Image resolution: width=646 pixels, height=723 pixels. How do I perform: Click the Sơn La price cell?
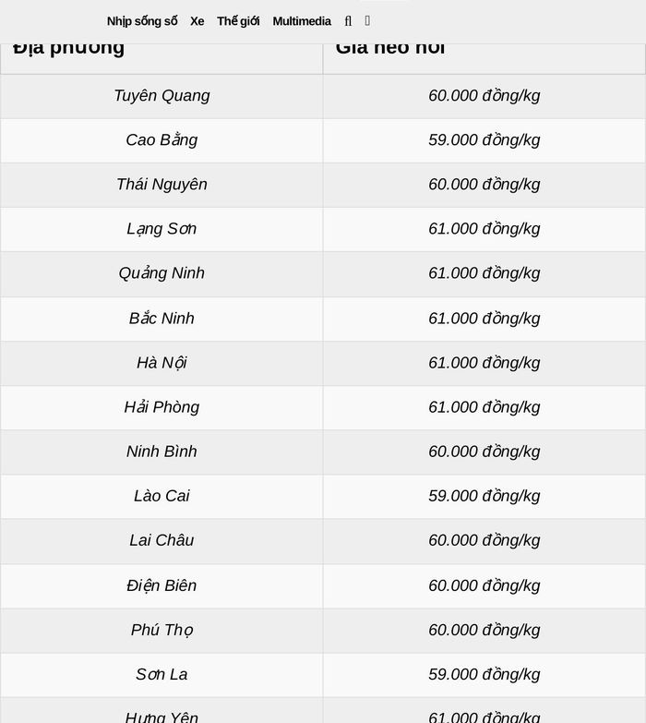pos(484,675)
